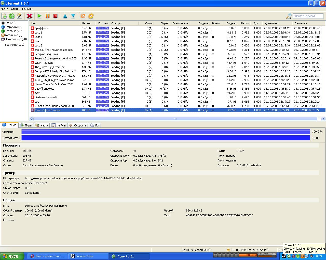Click the µTorrent icon in system tray
This screenshot has width=326, height=260.
tap(289, 256)
